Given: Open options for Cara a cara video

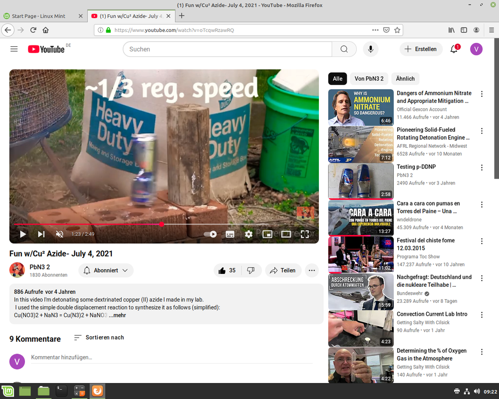Looking at the screenshot, I should (x=482, y=204).
